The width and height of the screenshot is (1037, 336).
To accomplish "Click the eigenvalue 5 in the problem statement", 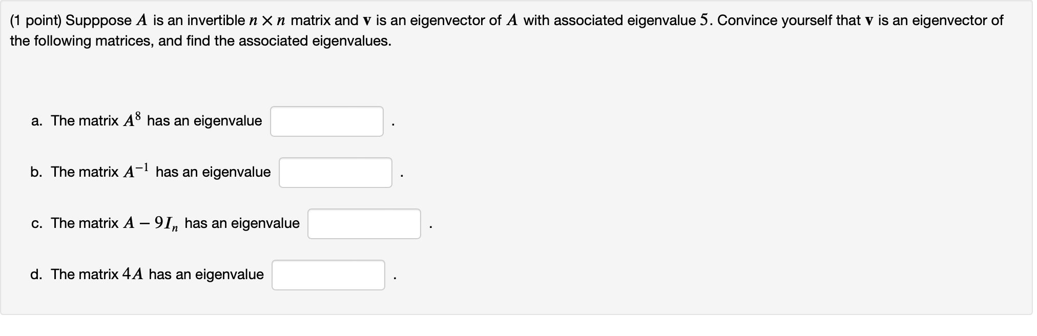I will tap(704, 20).
